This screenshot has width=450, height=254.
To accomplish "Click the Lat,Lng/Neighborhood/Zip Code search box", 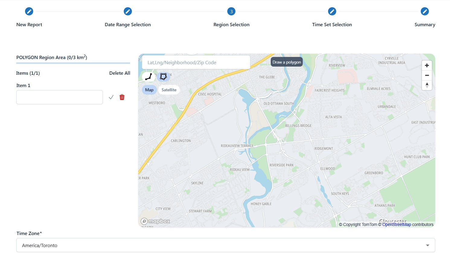I will [x=196, y=62].
